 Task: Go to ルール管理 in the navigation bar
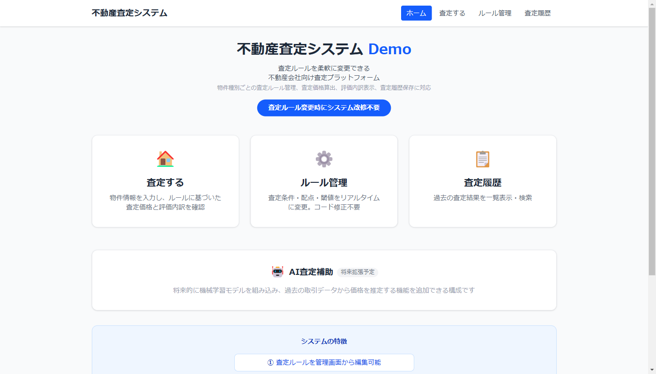[x=495, y=13]
